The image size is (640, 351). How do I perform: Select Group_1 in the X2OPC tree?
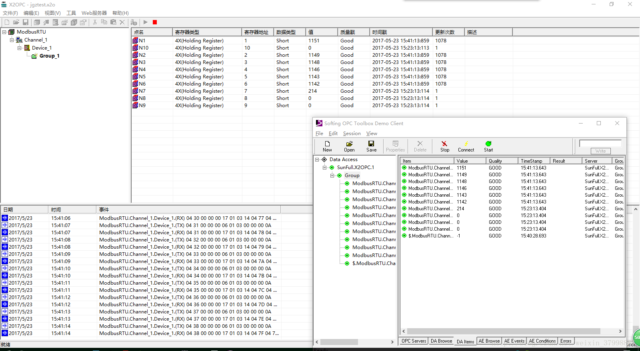pos(49,56)
